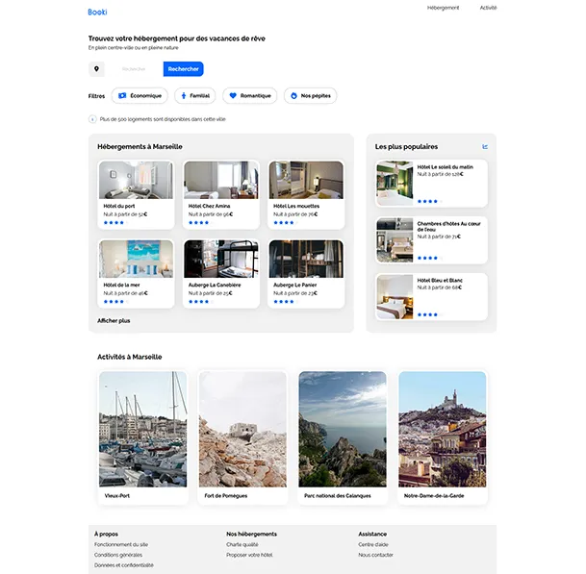Open the Notre-Dame-de-la-Garde activity card
The width and height of the screenshot is (586, 574).
(x=443, y=437)
